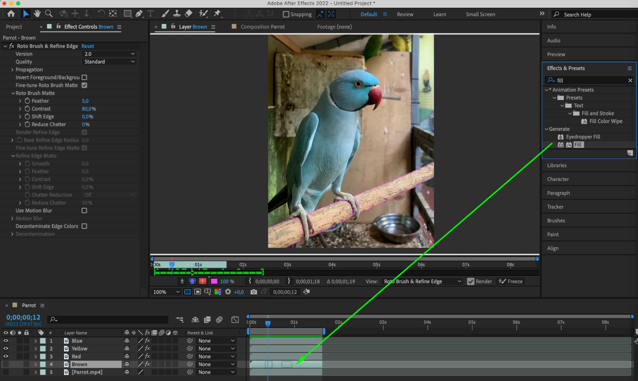
Task: Click the Freeze button
Action: coord(511,281)
